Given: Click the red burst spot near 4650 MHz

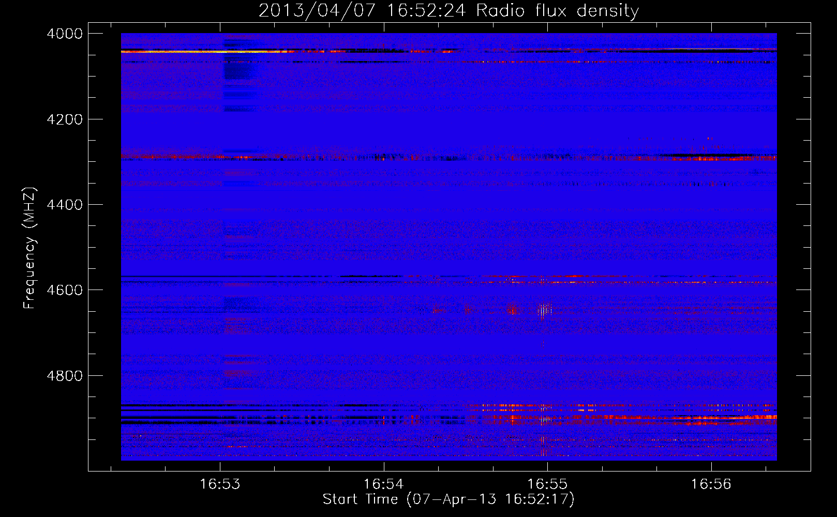Looking at the screenshot, I should pos(512,310).
